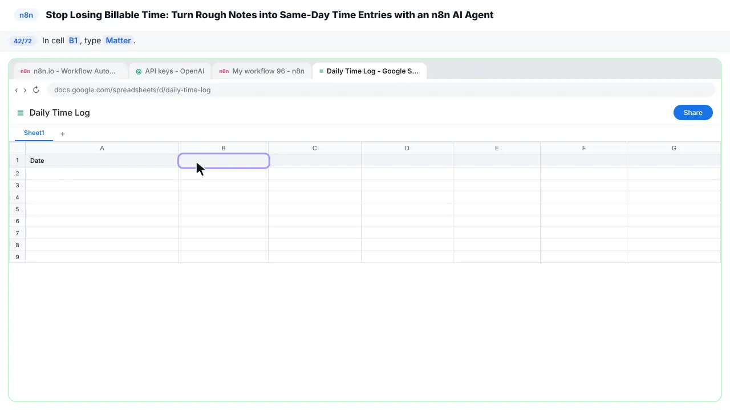Select column F header
Image resolution: width=730 pixels, height=410 pixels.
(x=583, y=148)
